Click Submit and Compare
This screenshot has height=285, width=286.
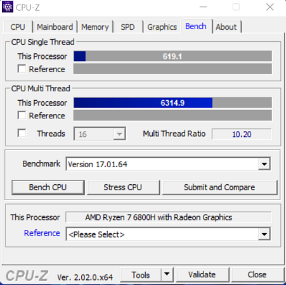pyautogui.click(x=219, y=187)
